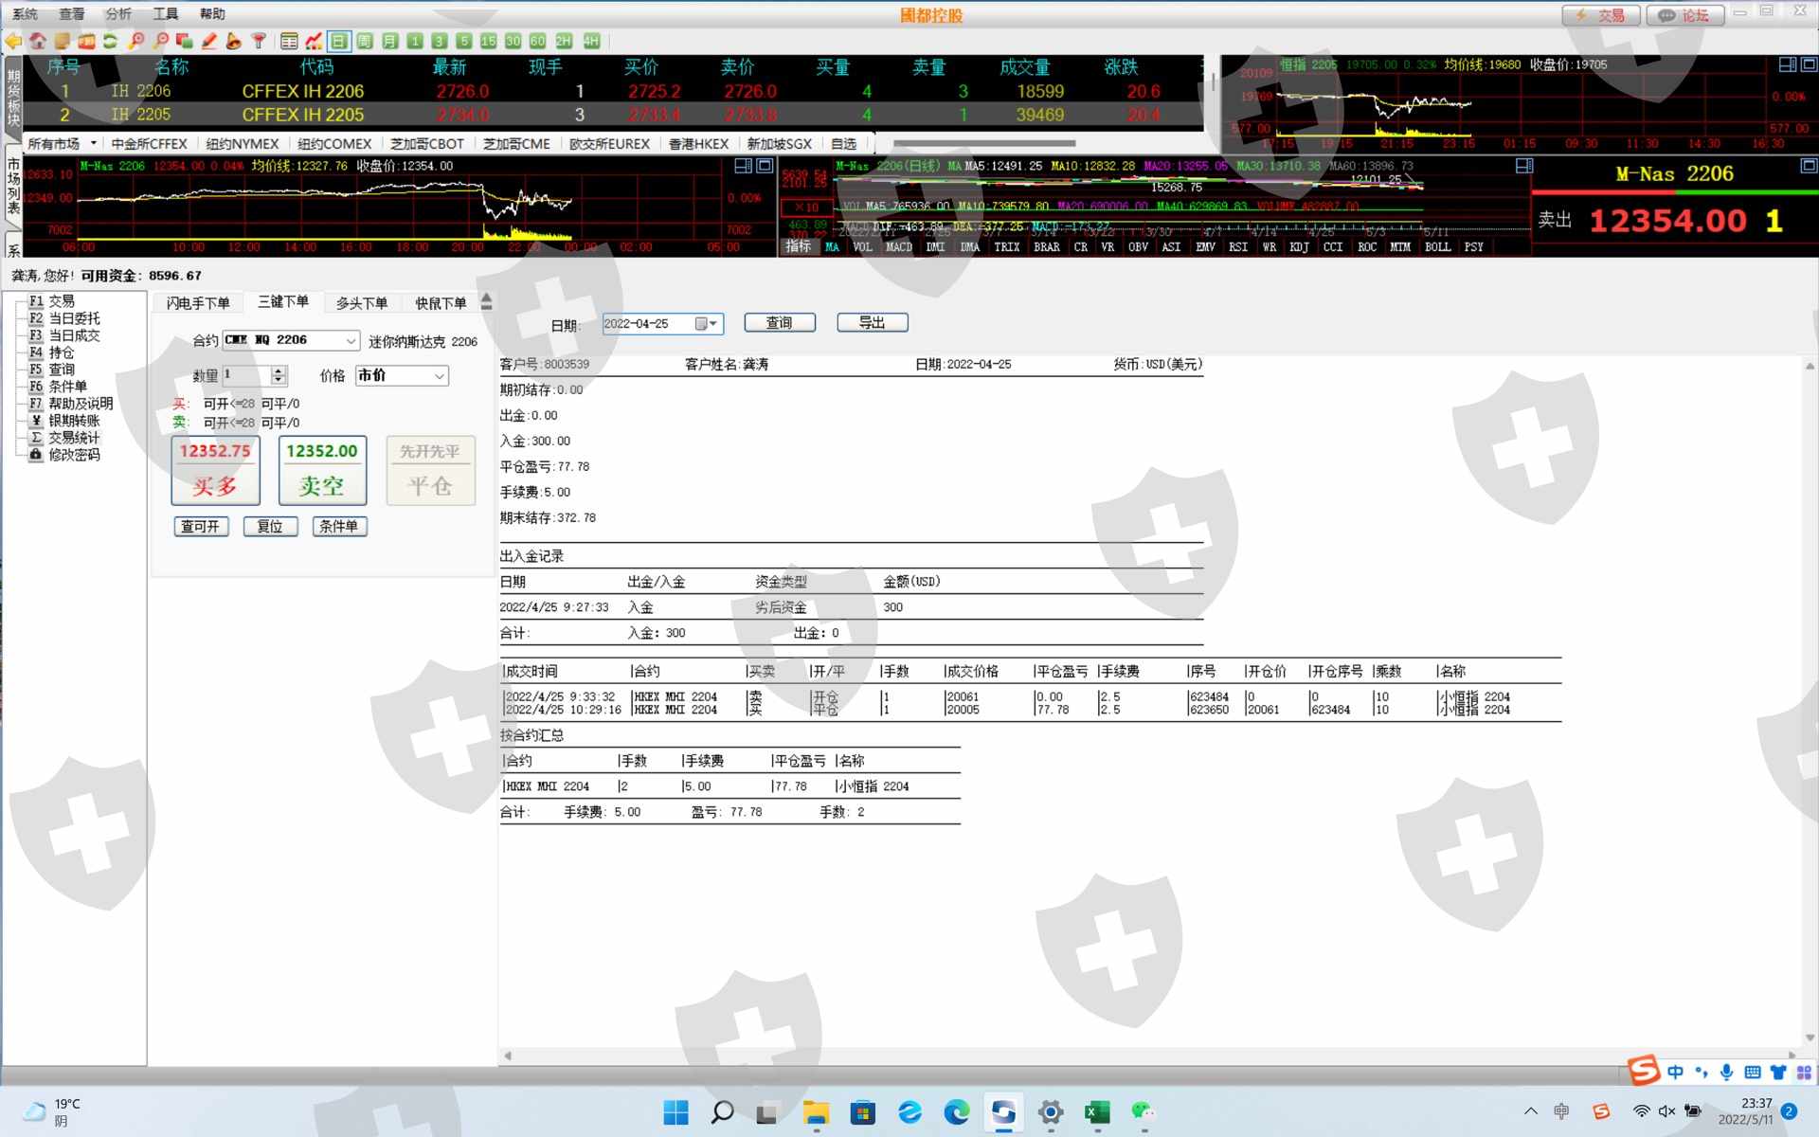Click the home icon in toolbar
The width and height of the screenshot is (1819, 1137).
tap(38, 41)
